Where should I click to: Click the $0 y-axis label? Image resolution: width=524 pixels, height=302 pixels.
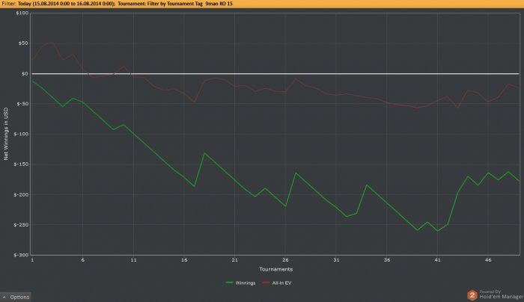[25, 73]
